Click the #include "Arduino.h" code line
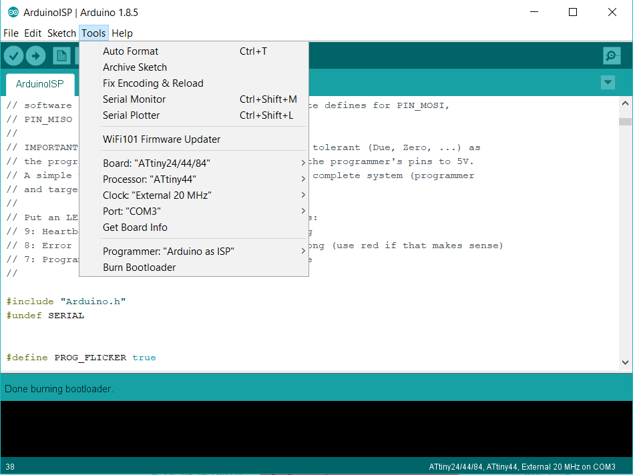Image resolution: width=633 pixels, height=475 pixels. (66, 301)
